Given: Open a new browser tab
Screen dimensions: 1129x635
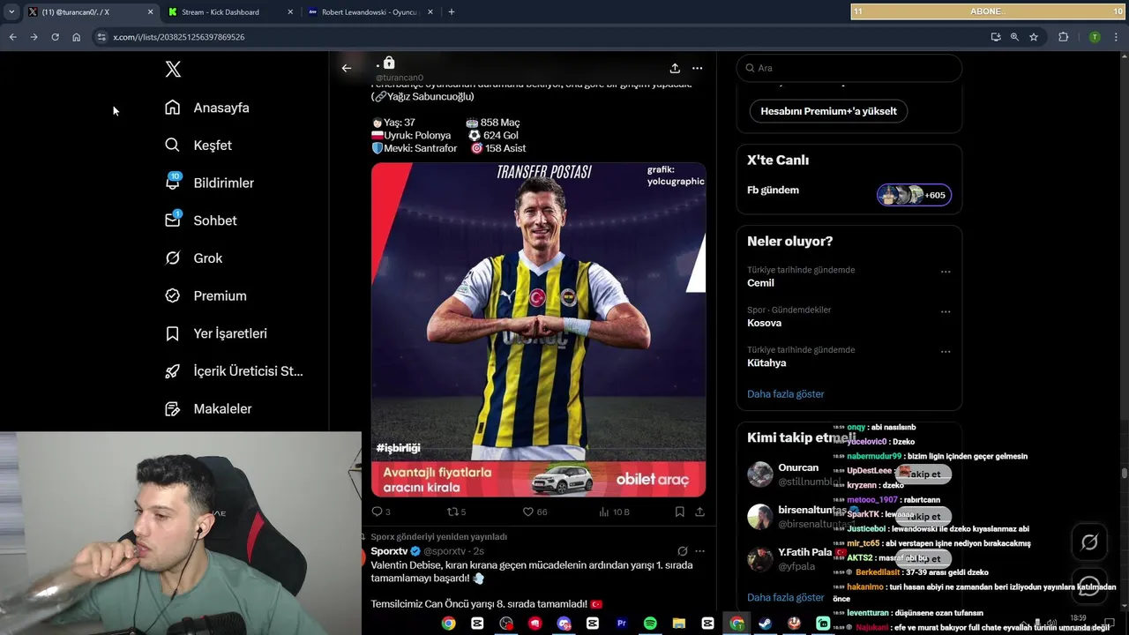Looking at the screenshot, I should (452, 12).
